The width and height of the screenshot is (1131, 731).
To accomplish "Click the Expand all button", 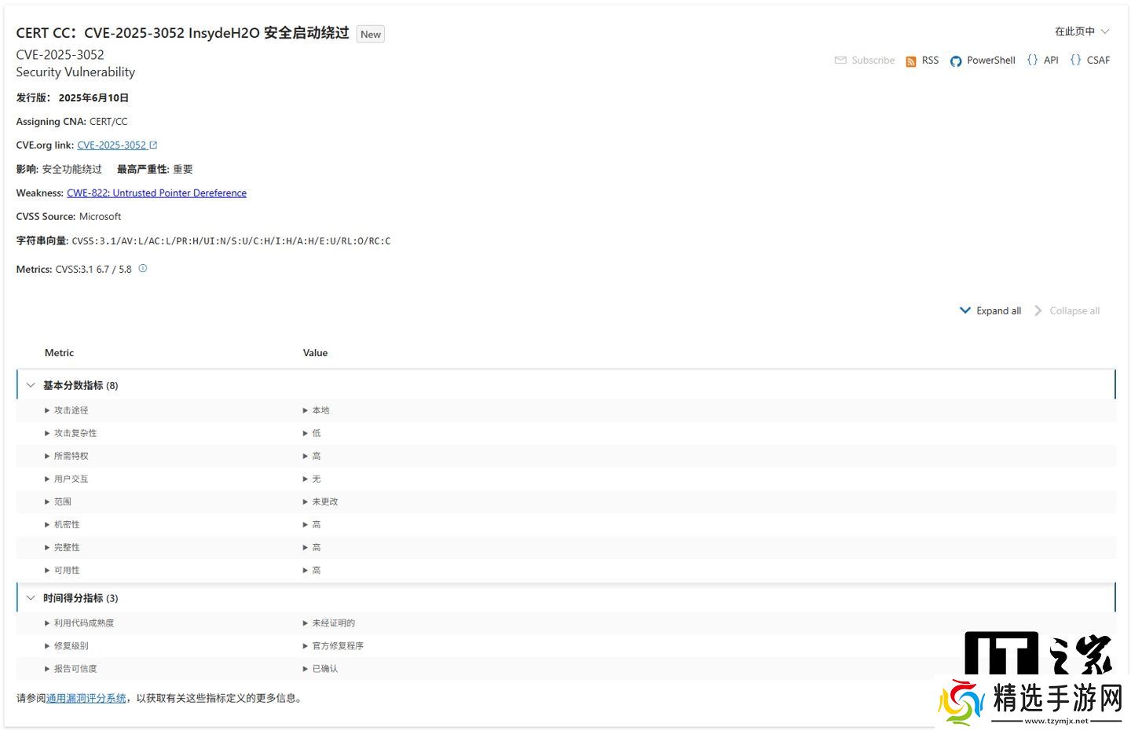I will pyautogui.click(x=990, y=310).
